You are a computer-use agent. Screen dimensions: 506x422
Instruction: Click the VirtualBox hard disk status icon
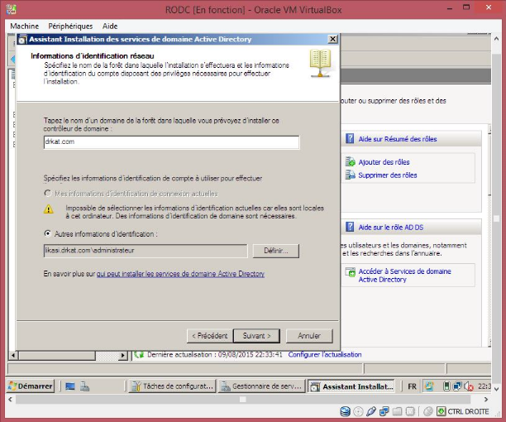point(346,411)
